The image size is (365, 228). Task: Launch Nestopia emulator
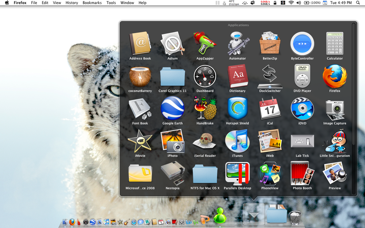pos(172,174)
